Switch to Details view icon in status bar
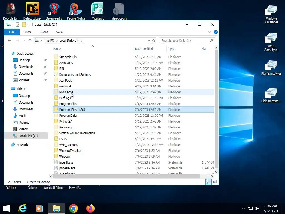 pyautogui.click(x=208, y=182)
